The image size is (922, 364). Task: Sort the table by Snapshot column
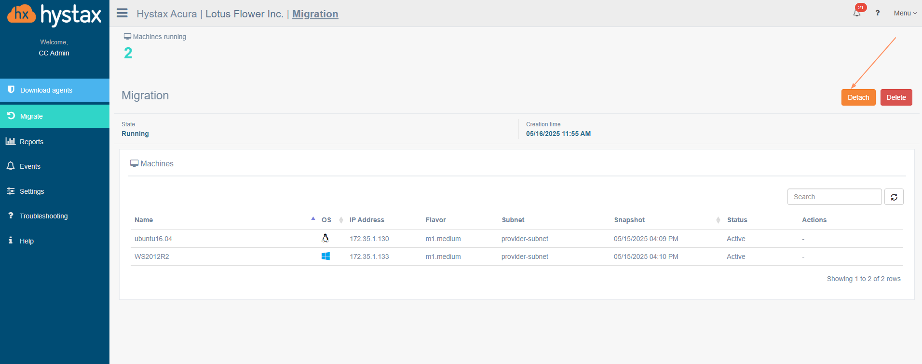[629, 220]
